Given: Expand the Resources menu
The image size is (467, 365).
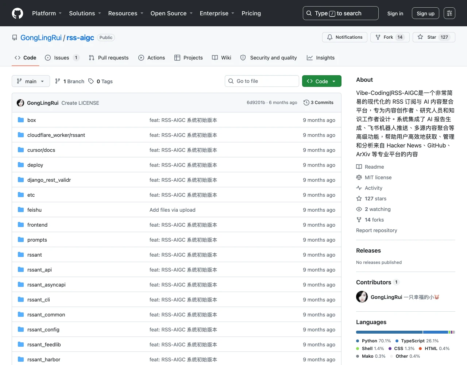Looking at the screenshot, I should pos(126,13).
